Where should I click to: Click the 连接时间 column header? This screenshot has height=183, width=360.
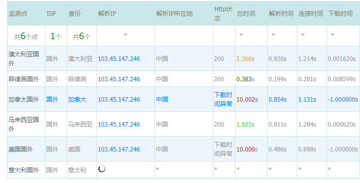click(x=311, y=14)
